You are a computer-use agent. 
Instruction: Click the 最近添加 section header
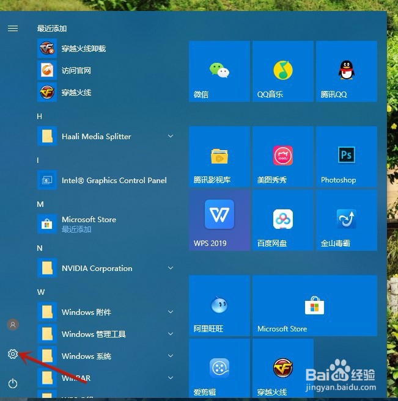(x=52, y=29)
